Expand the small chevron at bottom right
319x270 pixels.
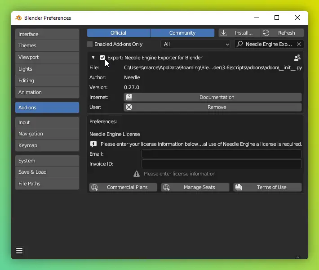(x=297, y=257)
